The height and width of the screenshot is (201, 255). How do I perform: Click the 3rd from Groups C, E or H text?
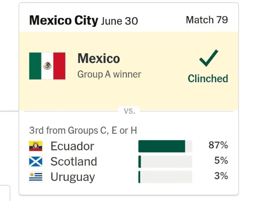pyautogui.click(x=83, y=130)
